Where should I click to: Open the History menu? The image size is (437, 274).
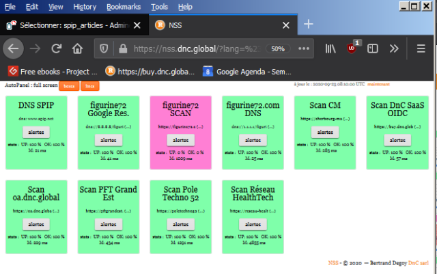(x=85, y=7)
